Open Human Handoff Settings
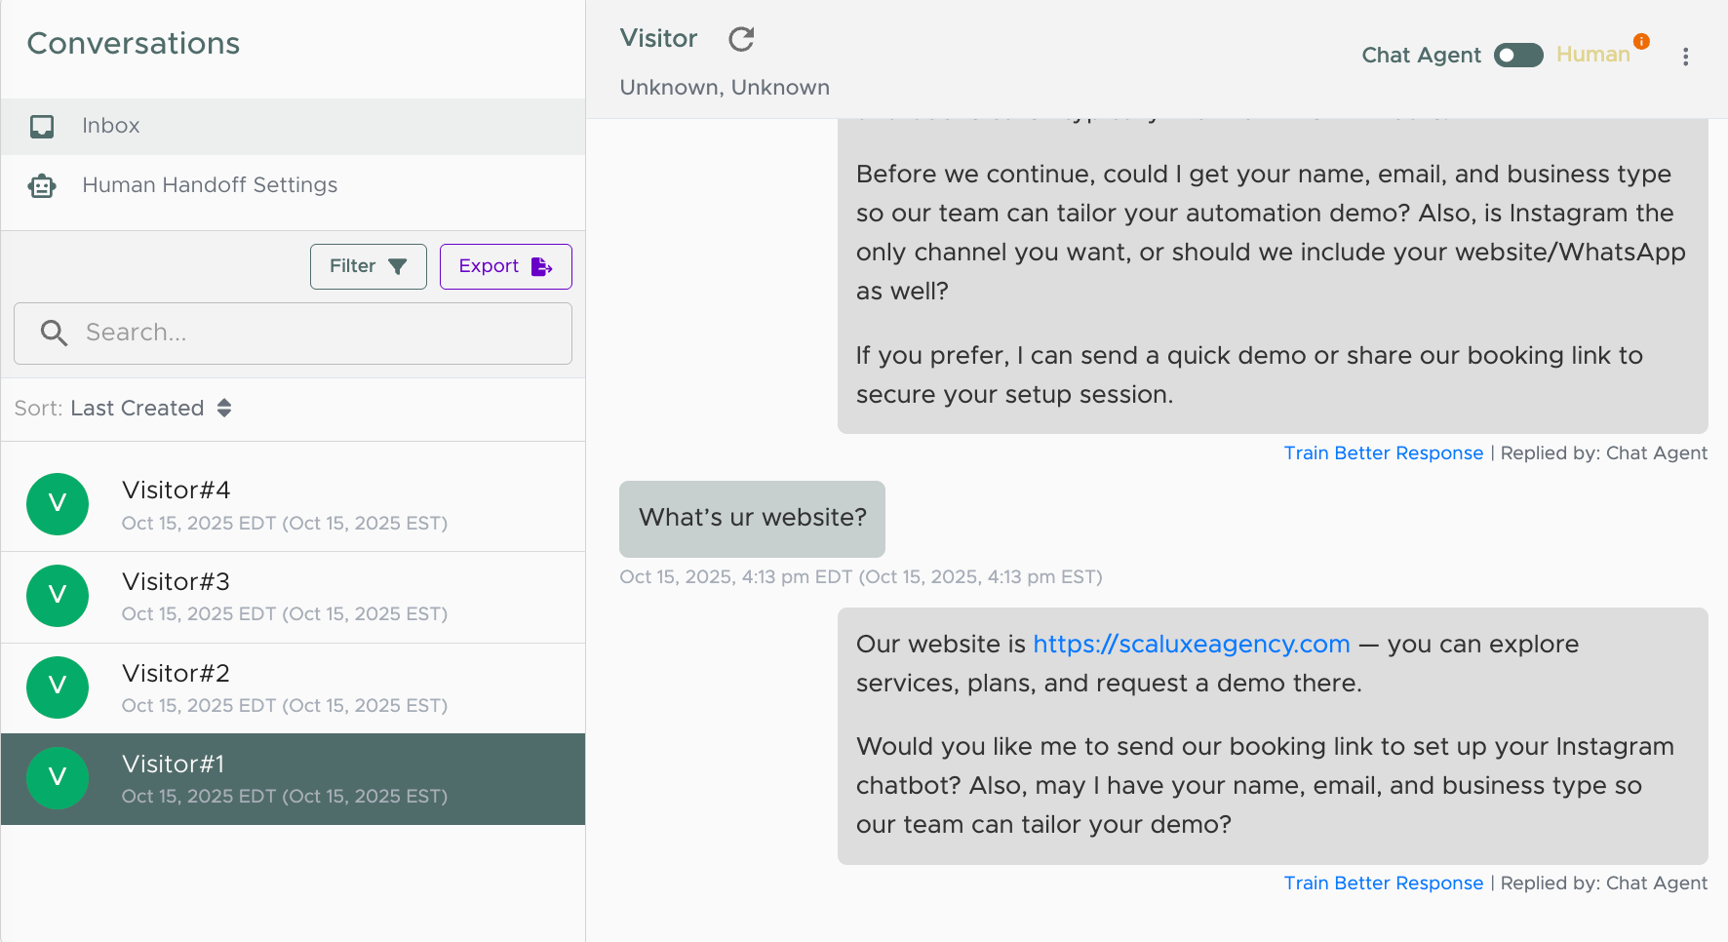The image size is (1728, 942). coord(210,185)
